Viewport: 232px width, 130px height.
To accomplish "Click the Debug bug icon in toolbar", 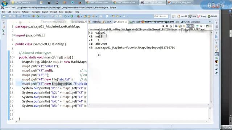I will point(65,16).
